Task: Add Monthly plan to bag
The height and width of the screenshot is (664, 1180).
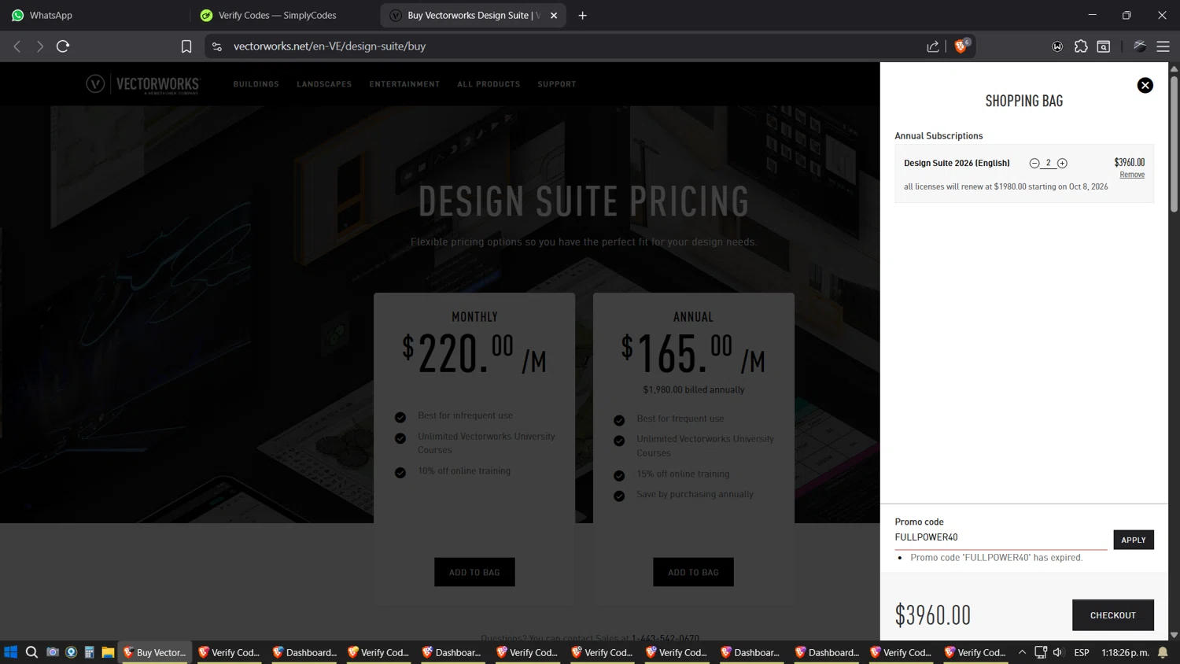Action: click(x=474, y=572)
